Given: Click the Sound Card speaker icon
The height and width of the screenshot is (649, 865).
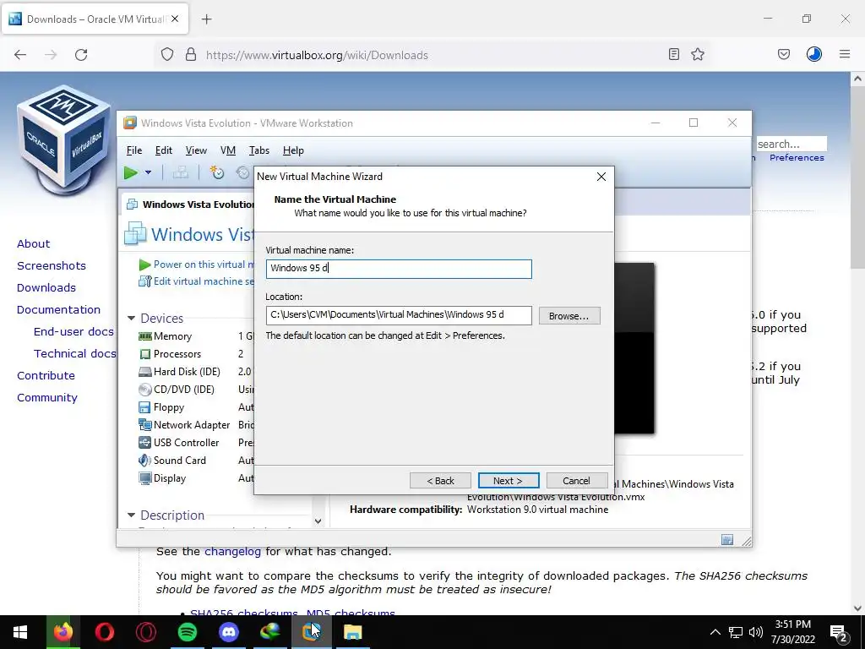Looking at the screenshot, I should coord(144,461).
